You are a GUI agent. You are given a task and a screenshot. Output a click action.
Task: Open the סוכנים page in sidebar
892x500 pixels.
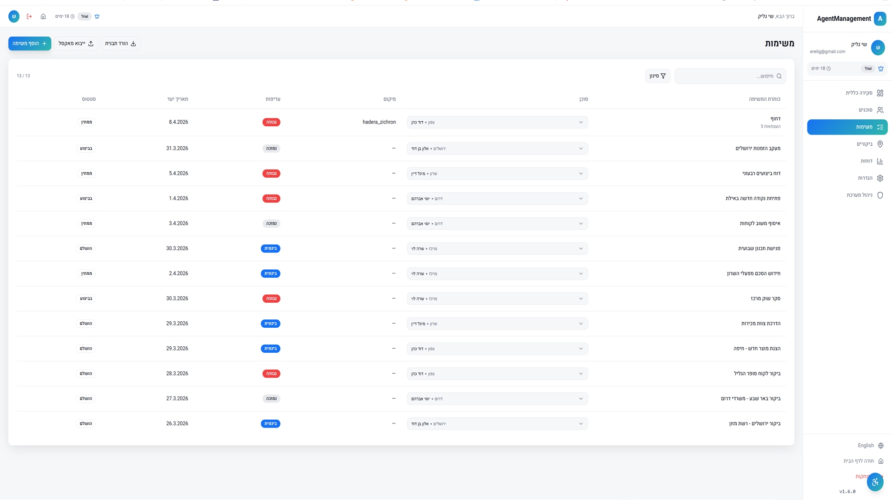pyautogui.click(x=865, y=110)
